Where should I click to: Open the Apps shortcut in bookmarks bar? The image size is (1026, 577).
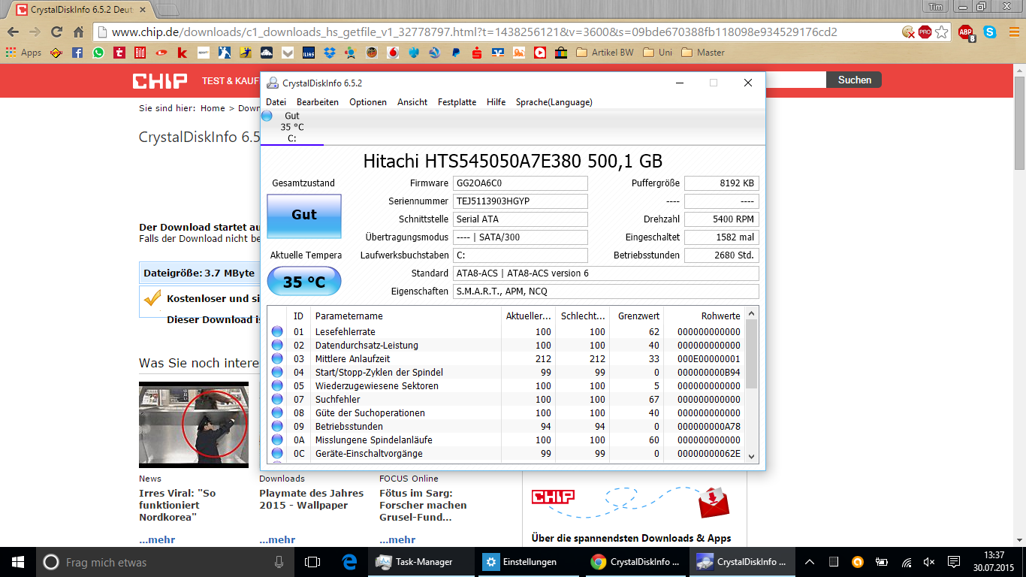23,53
